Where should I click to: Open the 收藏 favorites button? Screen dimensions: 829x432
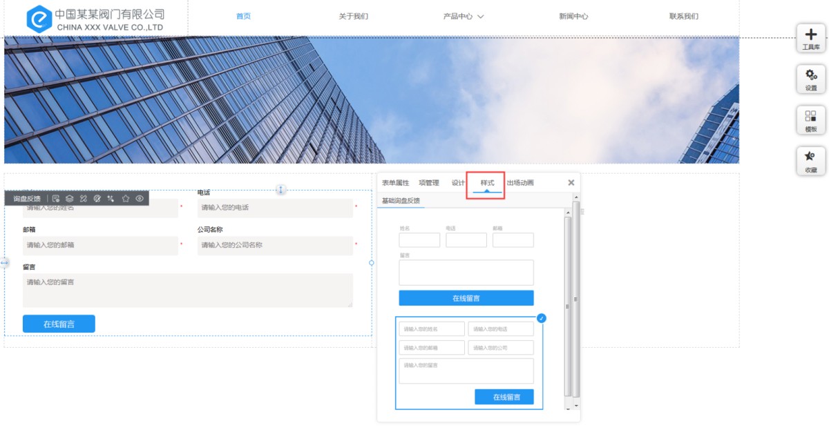pyautogui.click(x=811, y=161)
